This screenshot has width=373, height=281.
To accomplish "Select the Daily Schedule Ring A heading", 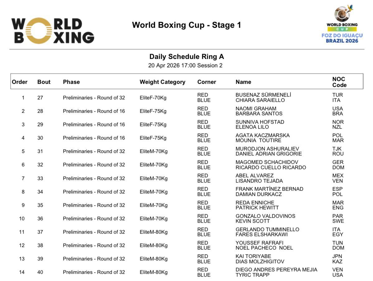I will click(186, 57).
